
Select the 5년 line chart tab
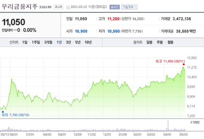click(x=78, y=42)
